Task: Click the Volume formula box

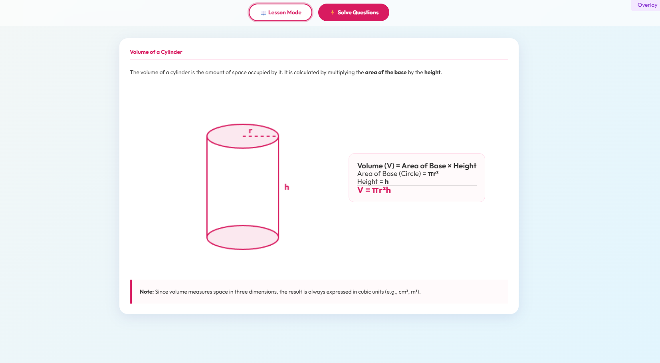Action: point(416,178)
